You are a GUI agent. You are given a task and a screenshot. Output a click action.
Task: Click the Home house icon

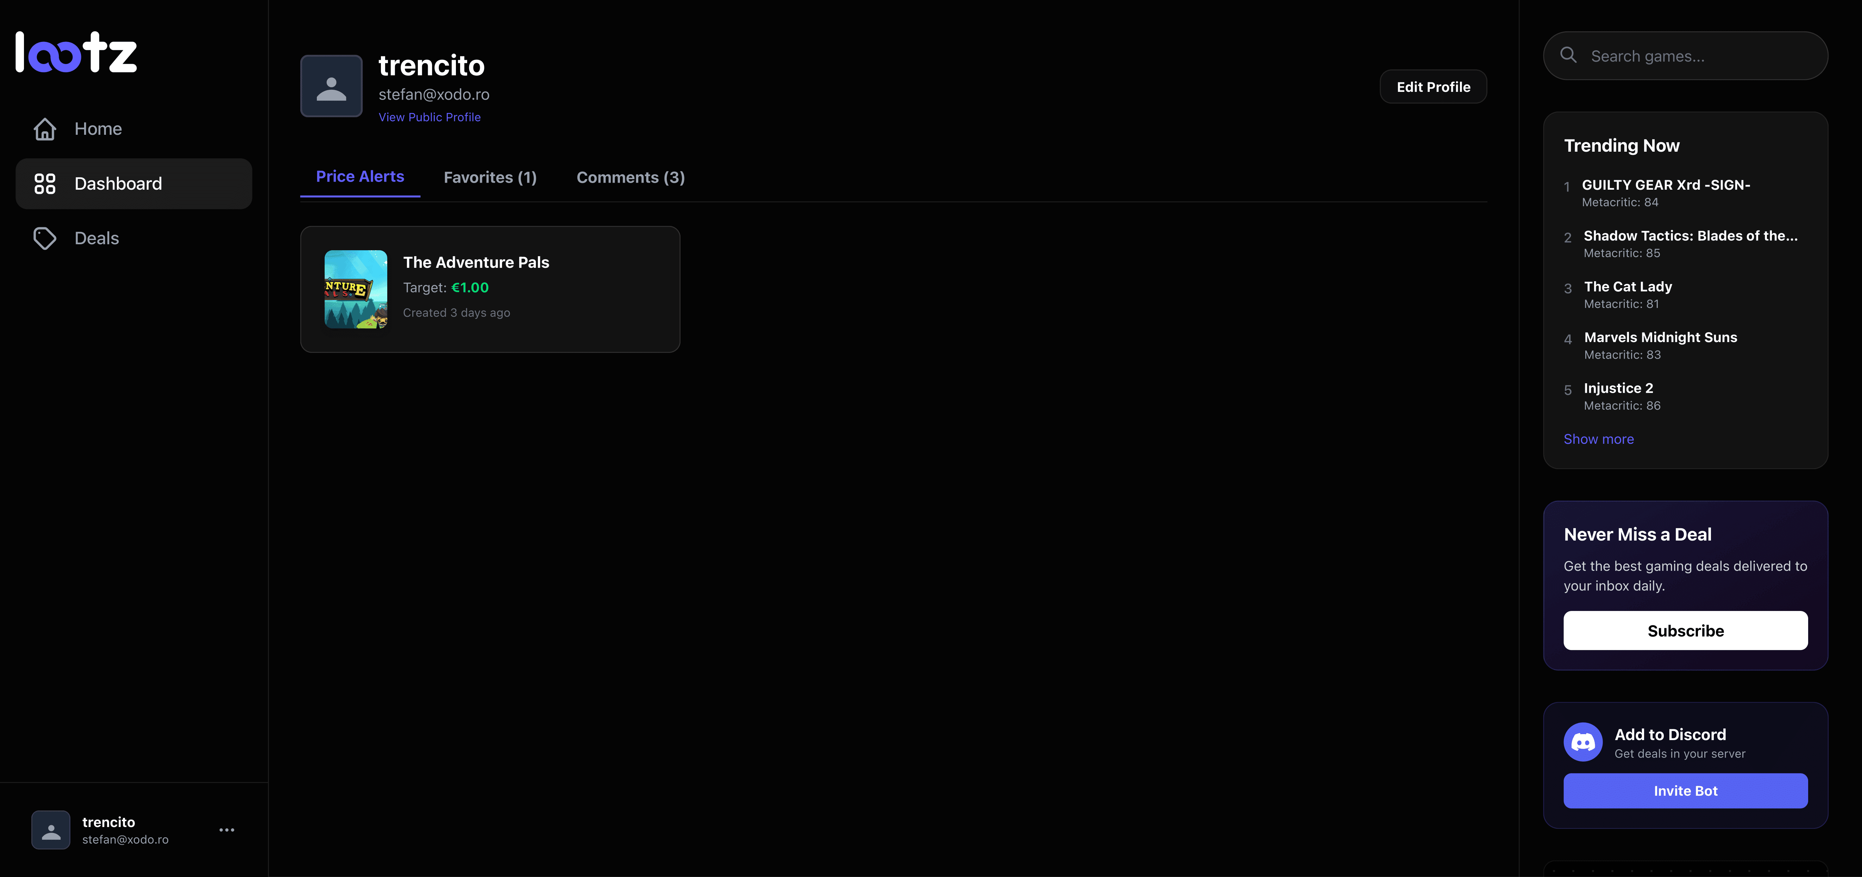click(x=45, y=128)
